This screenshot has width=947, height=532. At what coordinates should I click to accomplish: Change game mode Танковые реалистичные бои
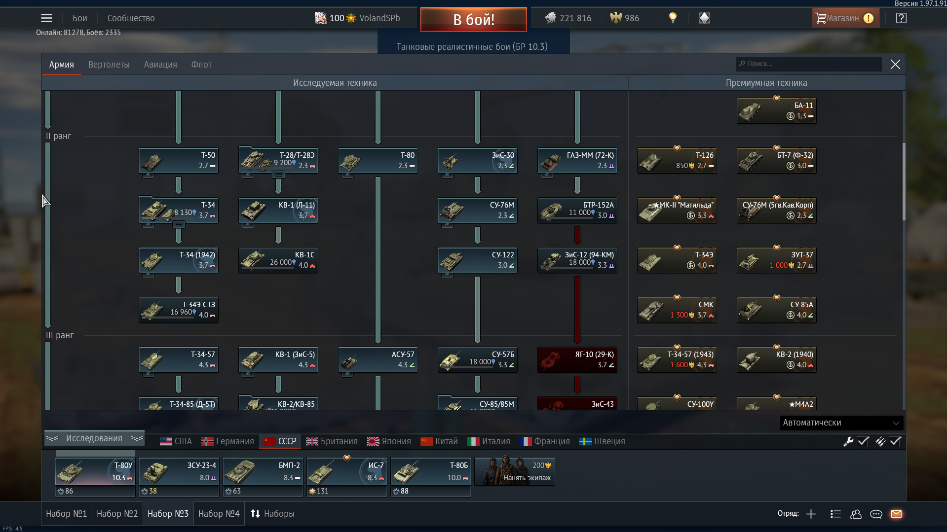pyautogui.click(x=472, y=47)
